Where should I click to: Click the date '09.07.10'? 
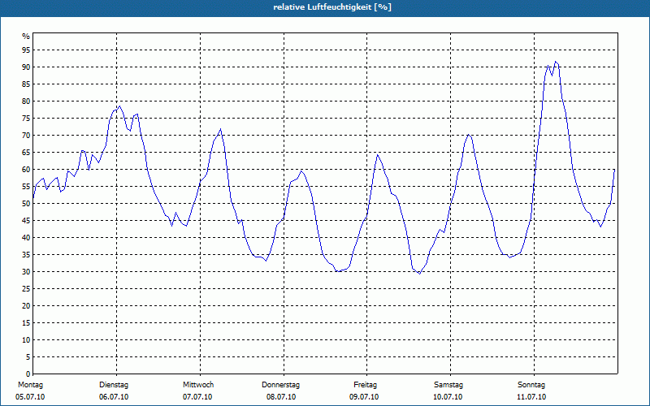coord(364,397)
